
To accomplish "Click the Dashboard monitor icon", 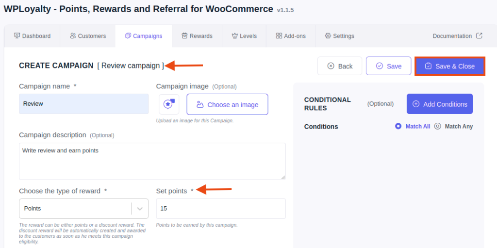I will pyautogui.click(x=17, y=36).
